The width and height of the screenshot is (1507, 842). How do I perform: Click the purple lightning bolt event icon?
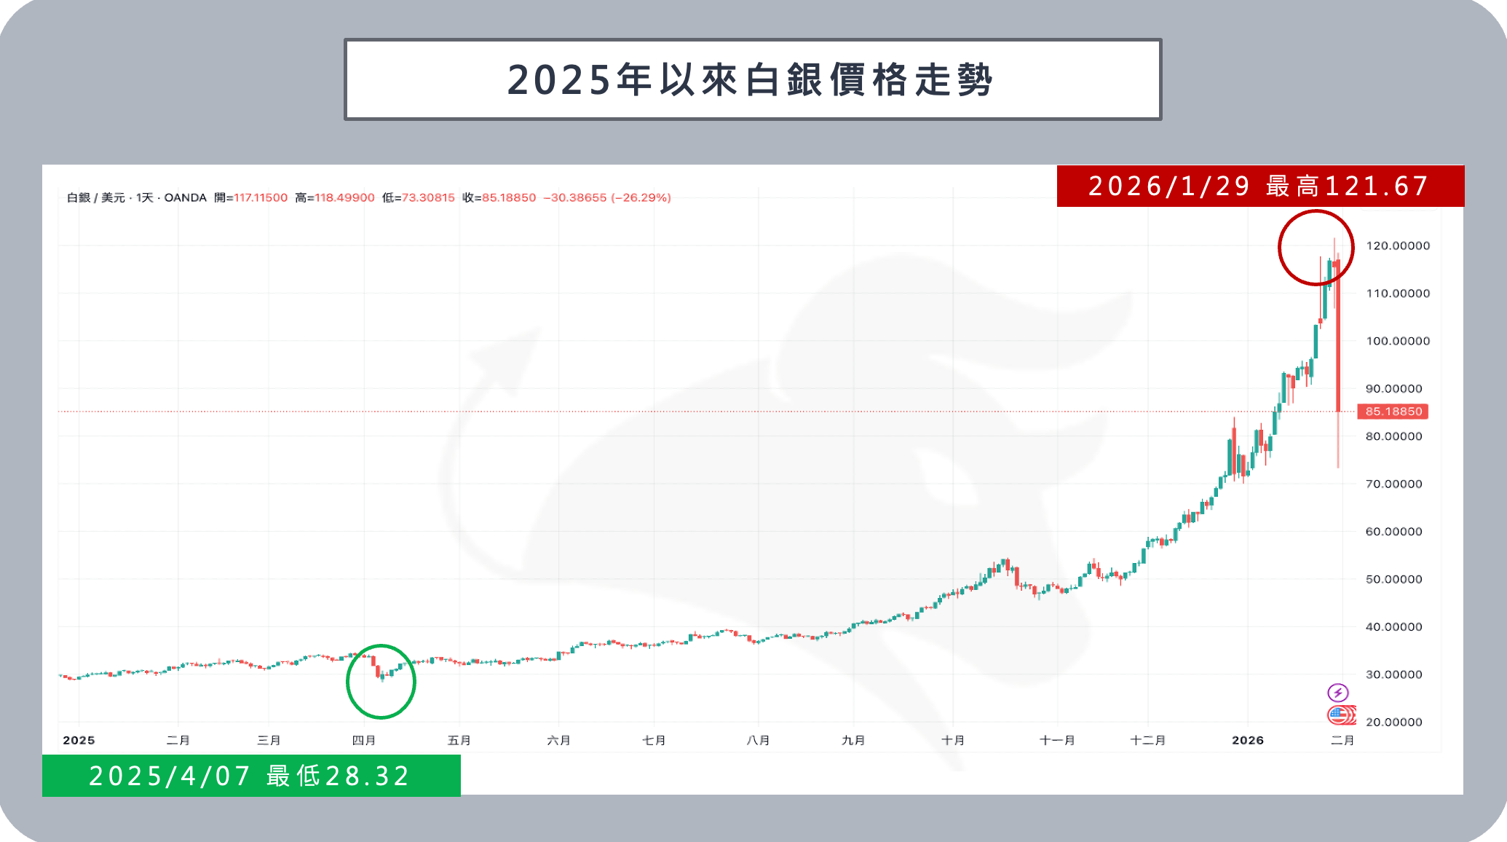[x=1338, y=693]
